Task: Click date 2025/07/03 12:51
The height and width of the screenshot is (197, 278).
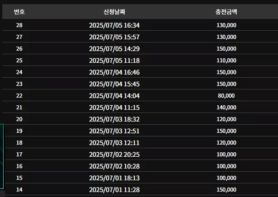Action: click(x=114, y=131)
